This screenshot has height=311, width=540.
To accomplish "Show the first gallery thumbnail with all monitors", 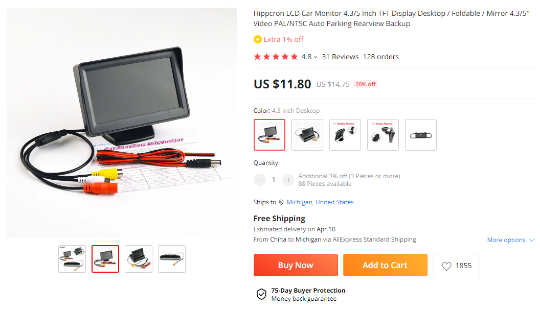I will (72, 259).
